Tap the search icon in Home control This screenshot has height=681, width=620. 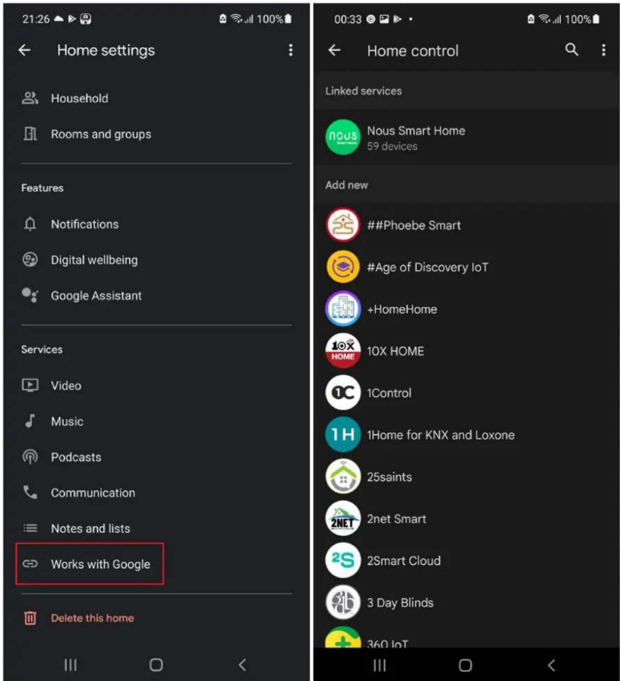(572, 50)
